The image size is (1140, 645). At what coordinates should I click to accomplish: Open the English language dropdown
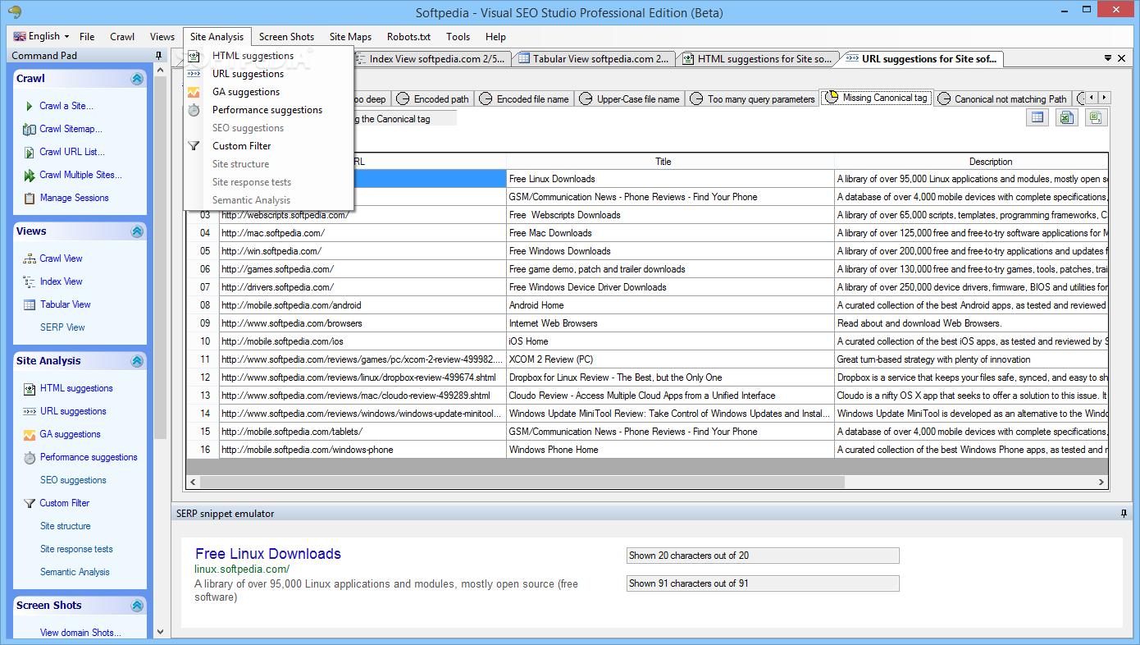click(x=43, y=36)
